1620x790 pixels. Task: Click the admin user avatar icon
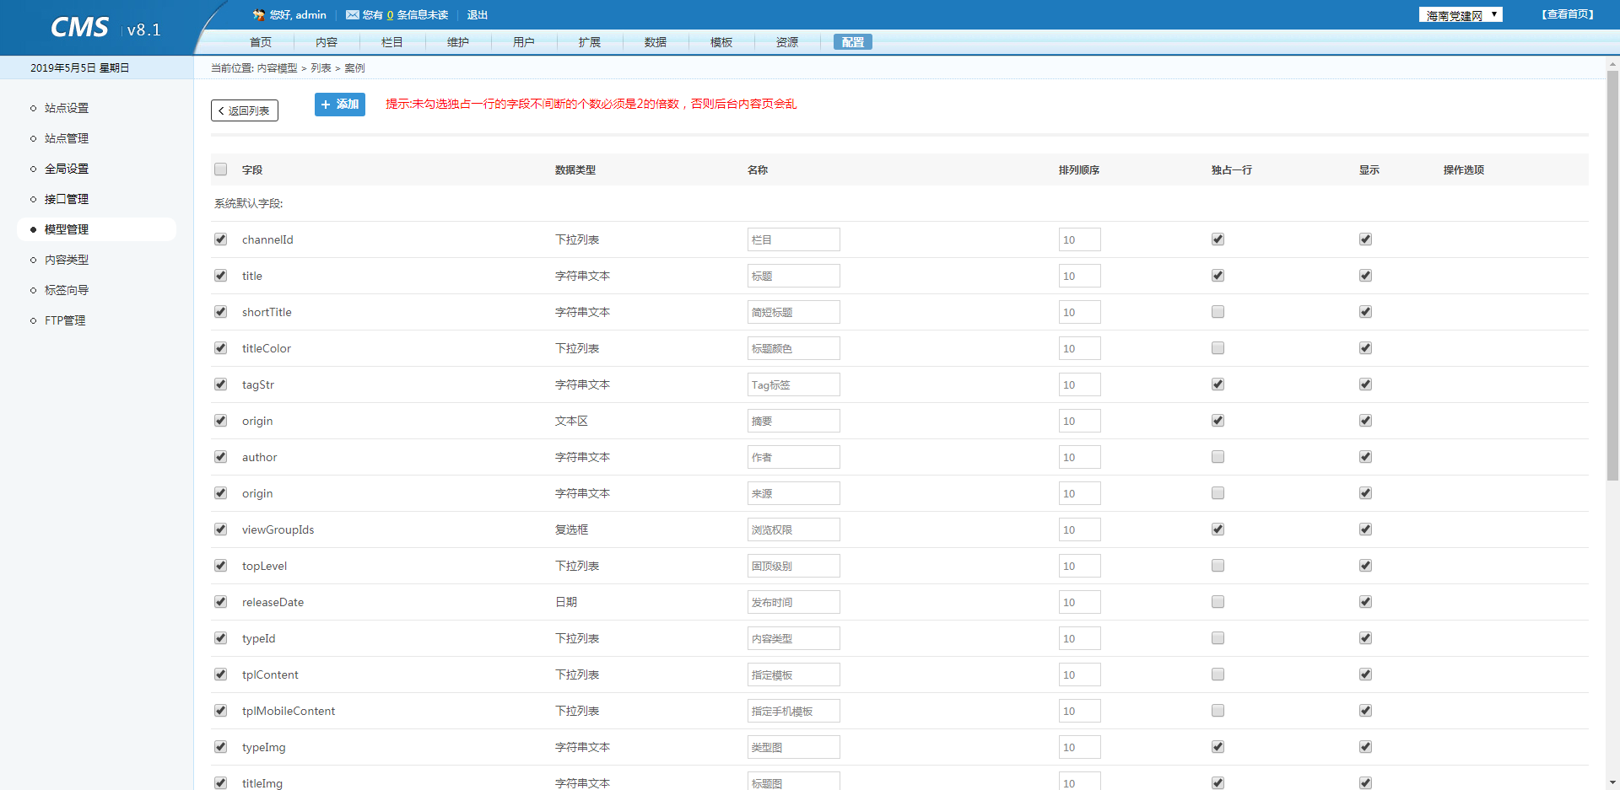[259, 14]
